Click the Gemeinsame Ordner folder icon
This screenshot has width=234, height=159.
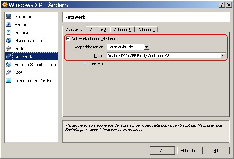(x=9, y=81)
